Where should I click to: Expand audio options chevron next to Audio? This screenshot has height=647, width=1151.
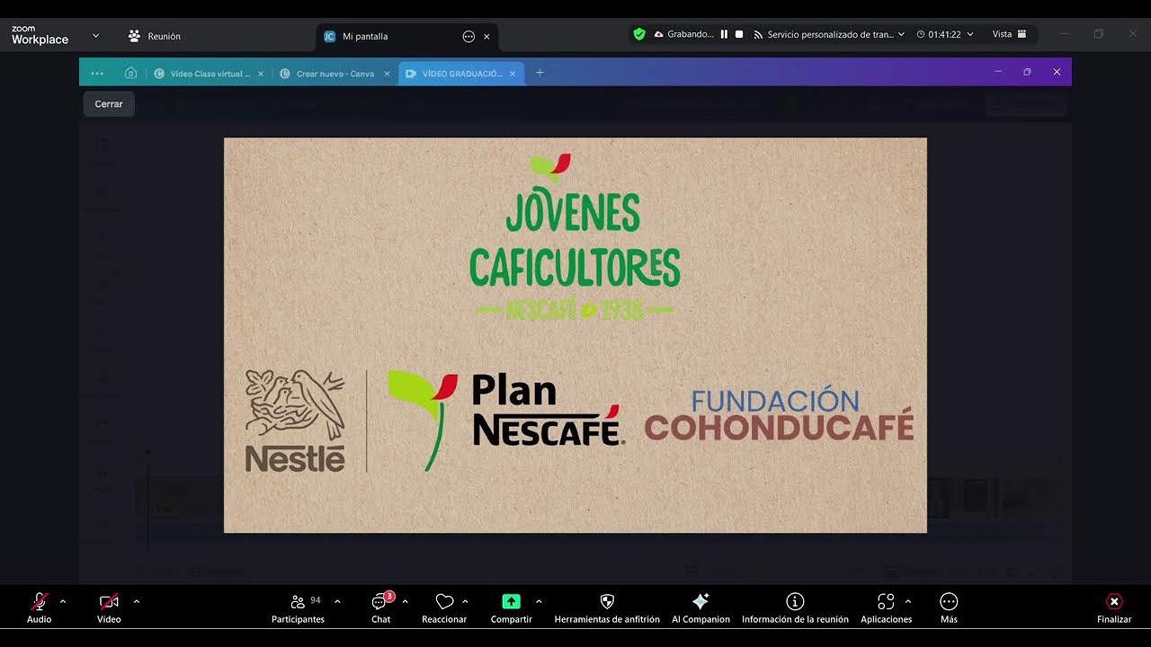[x=63, y=600]
